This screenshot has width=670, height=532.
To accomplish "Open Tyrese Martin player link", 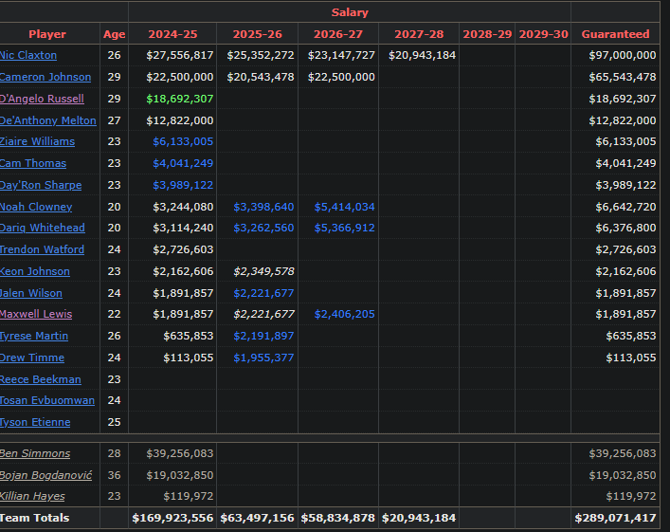I will click(x=34, y=336).
